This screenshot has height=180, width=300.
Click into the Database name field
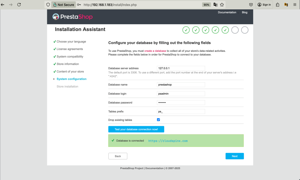click(181, 85)
